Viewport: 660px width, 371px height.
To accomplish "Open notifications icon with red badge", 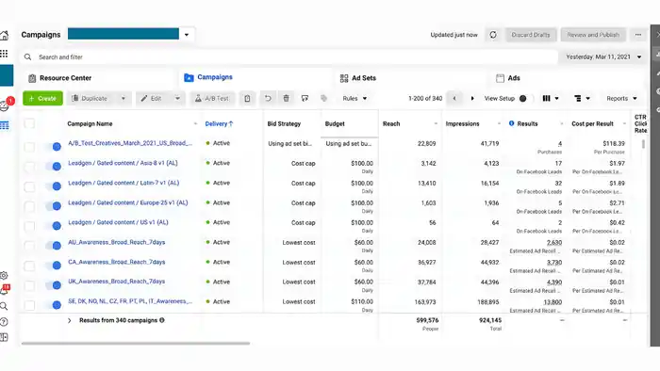I will coord(5,105).
